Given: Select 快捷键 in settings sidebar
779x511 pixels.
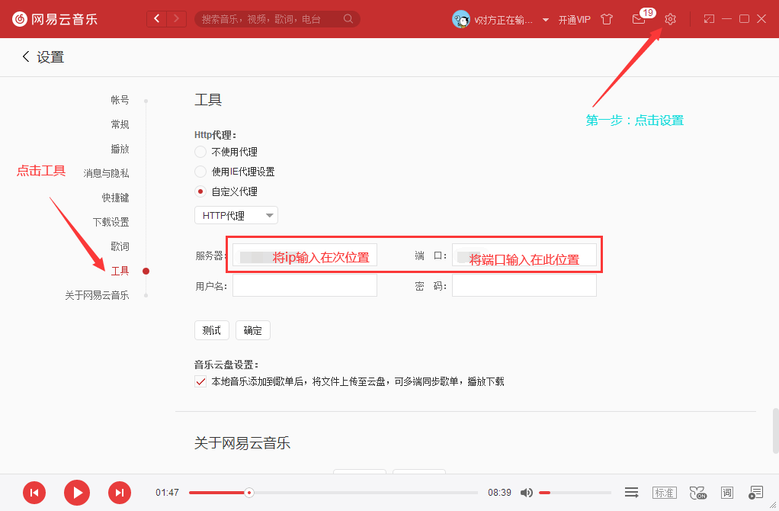Looking at the screenshot, I should [x=115, y=198].
